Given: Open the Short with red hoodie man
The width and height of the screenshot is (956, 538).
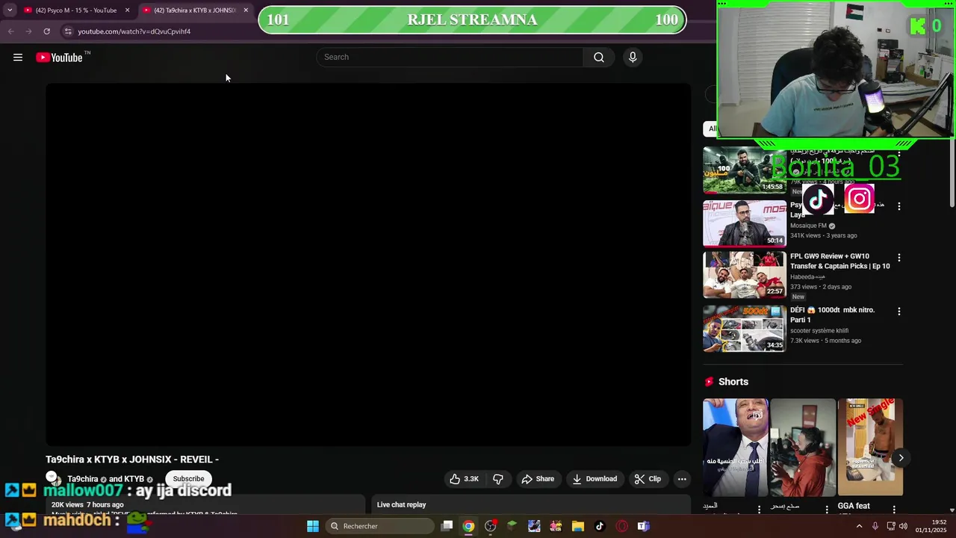Looking at the screenshot, I should (803, 448).
